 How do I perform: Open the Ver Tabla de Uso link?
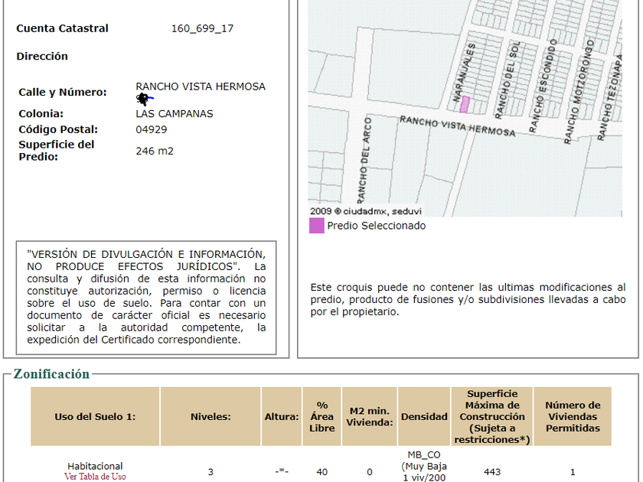click(95, 477)
